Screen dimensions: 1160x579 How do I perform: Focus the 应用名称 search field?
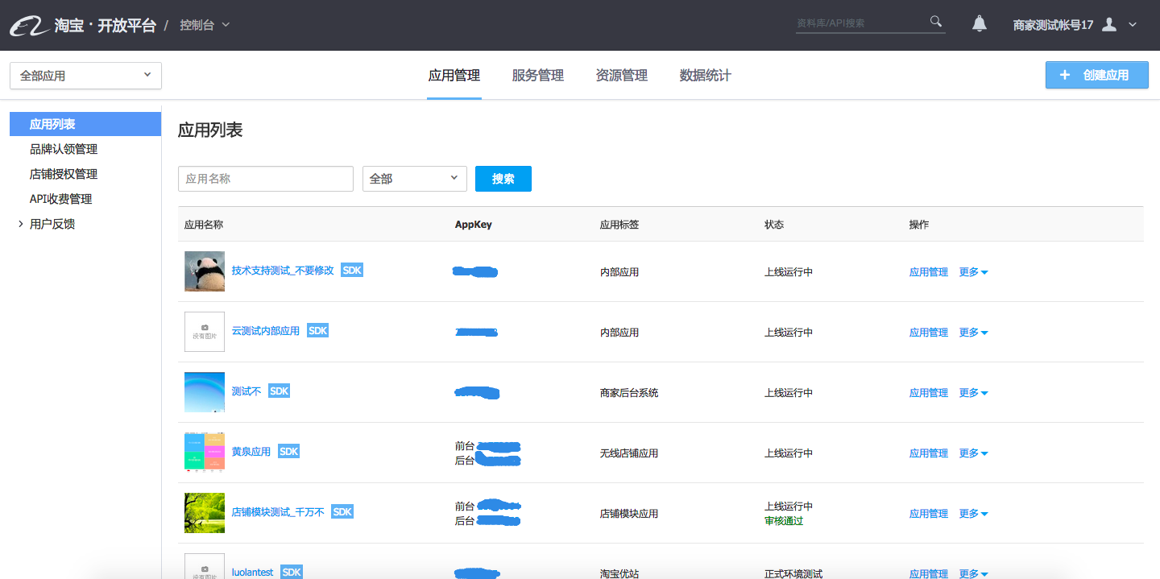tap(266, 179)
